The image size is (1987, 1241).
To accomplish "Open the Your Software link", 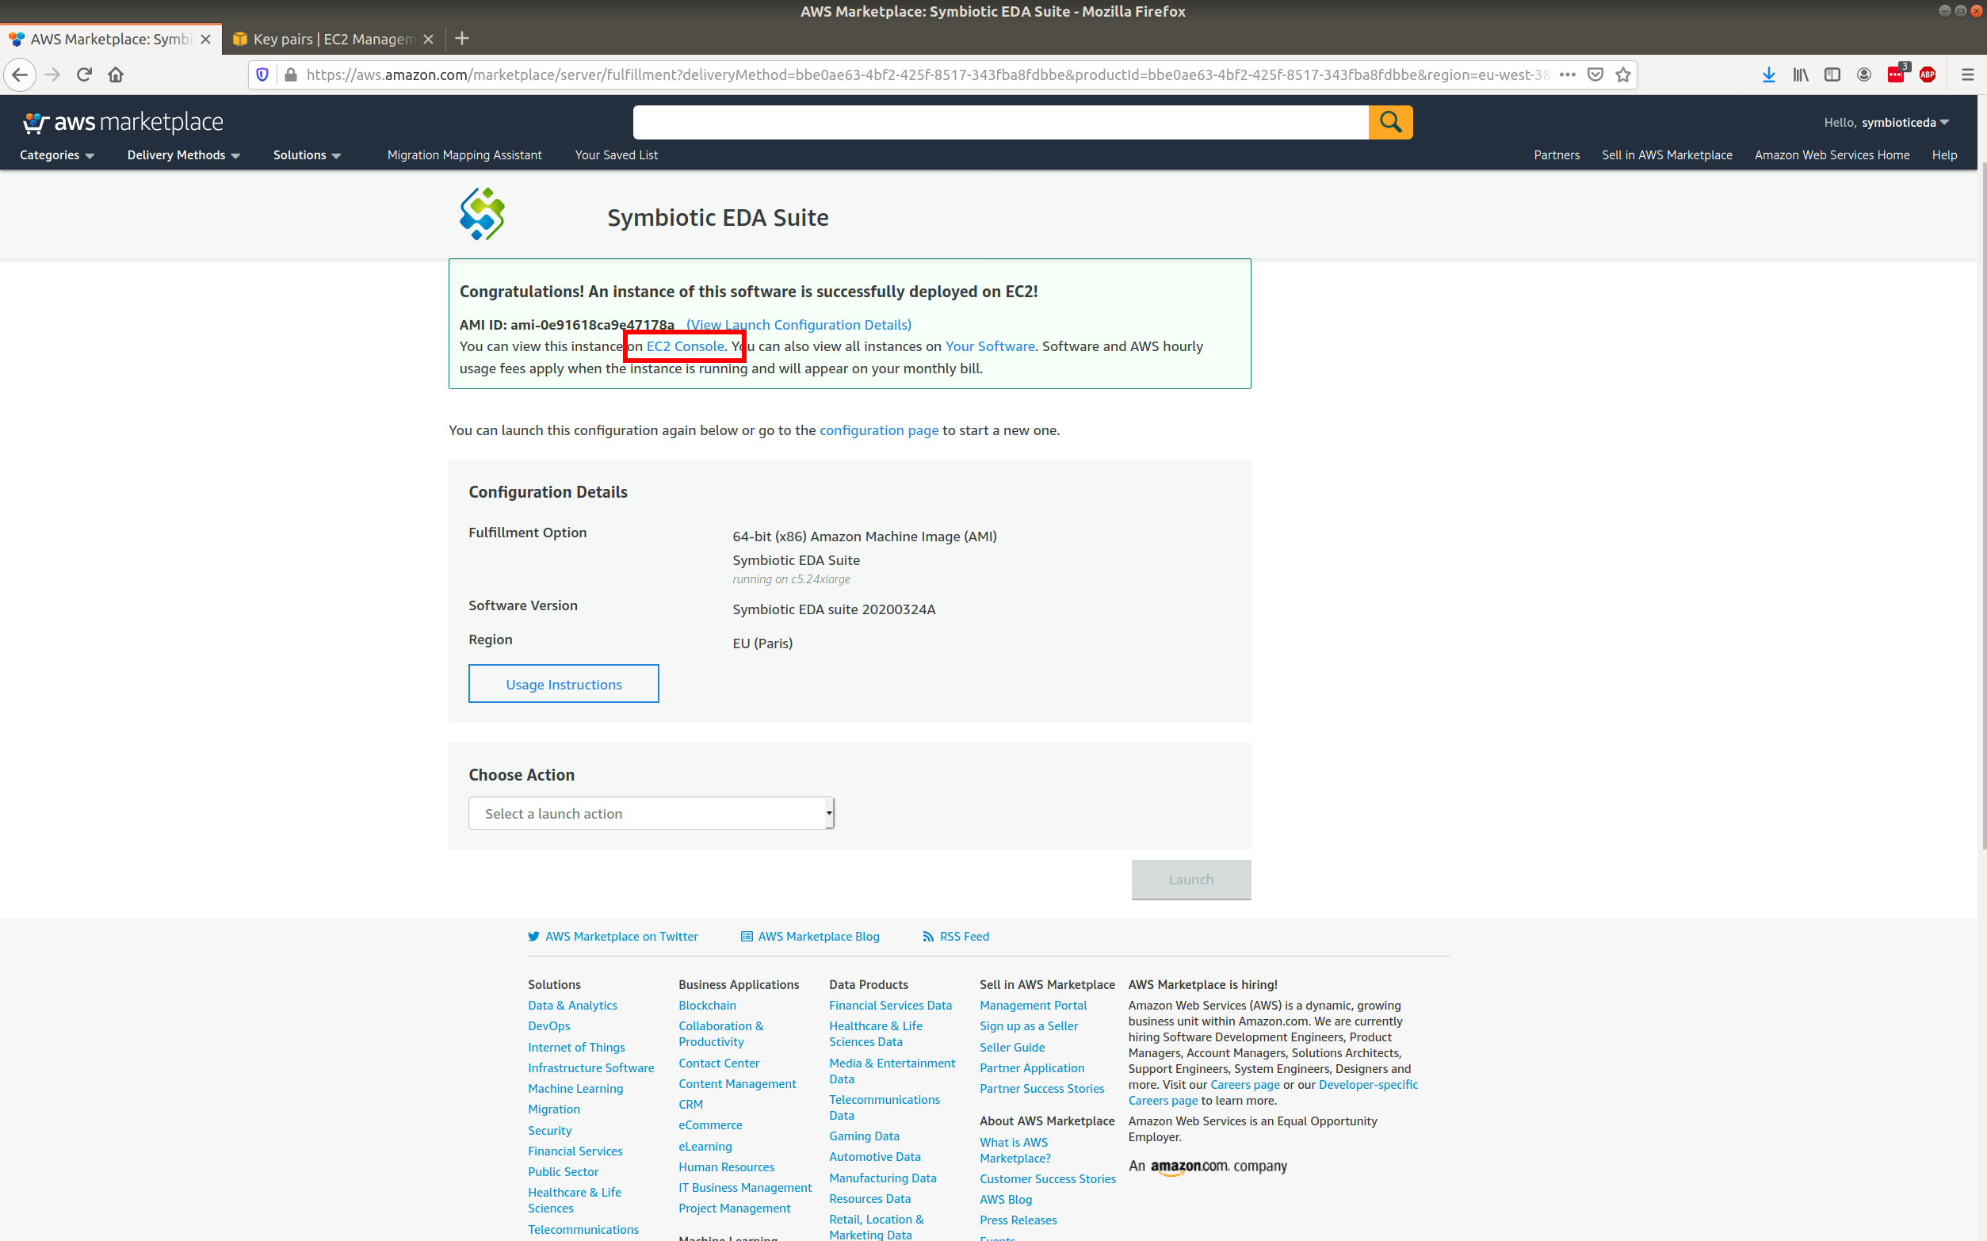I will coord(990,346).
